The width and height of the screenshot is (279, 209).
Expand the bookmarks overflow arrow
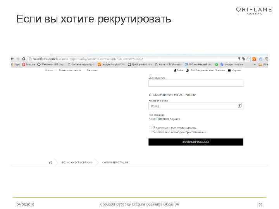coord(255,64)
